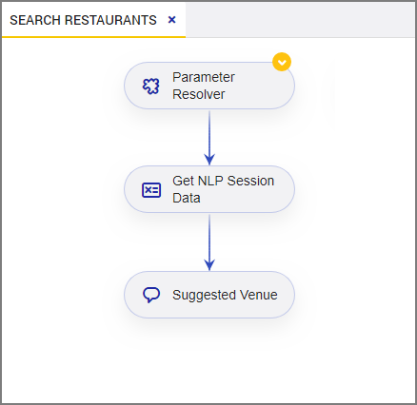Select the connector line leaving Get NLP Session Data
Image resolution: width=417 pixels, height=405 pixels.
(209, 238)
